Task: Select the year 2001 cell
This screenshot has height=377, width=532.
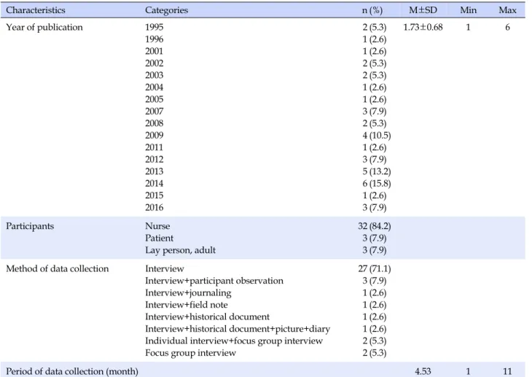Action: click(x=154, y=51)
